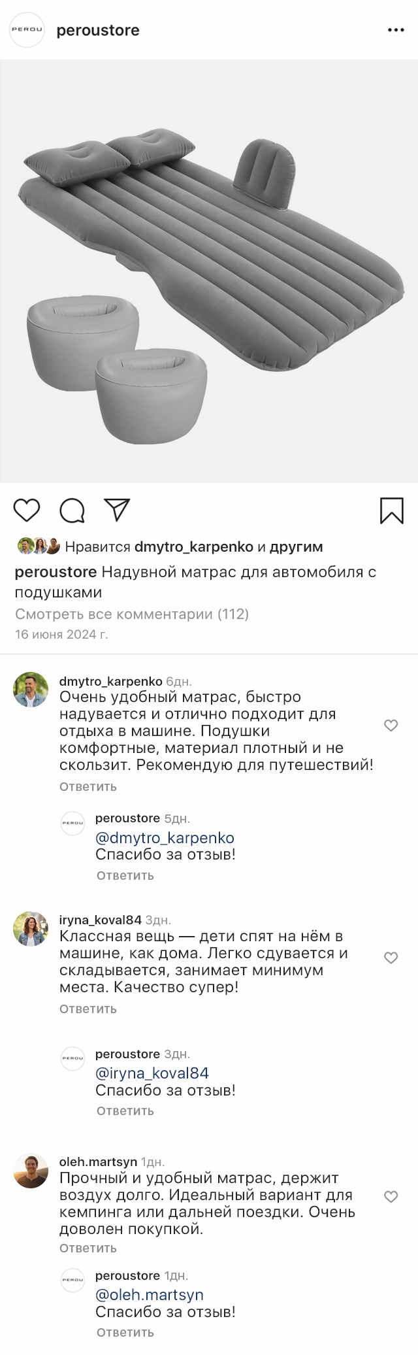418x1355 pixels.
Task: View oleh.martsyn's profile avatar
Action: click(x=31, y=1171)
